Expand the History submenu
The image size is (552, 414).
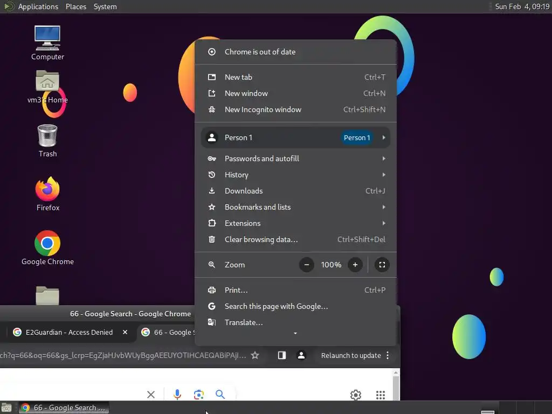pos(295,175)
